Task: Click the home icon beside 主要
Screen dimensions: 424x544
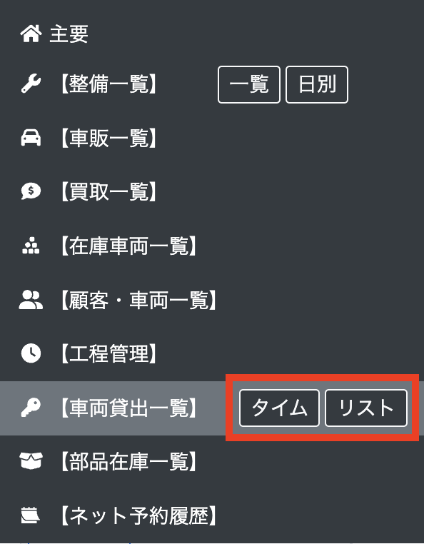Action: click(x=31, y=34)
